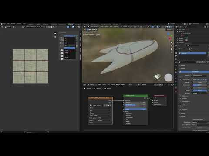Adjust the blue alpha slider in properties
This screenshot has height=156, width=209.
coord(199,91)
